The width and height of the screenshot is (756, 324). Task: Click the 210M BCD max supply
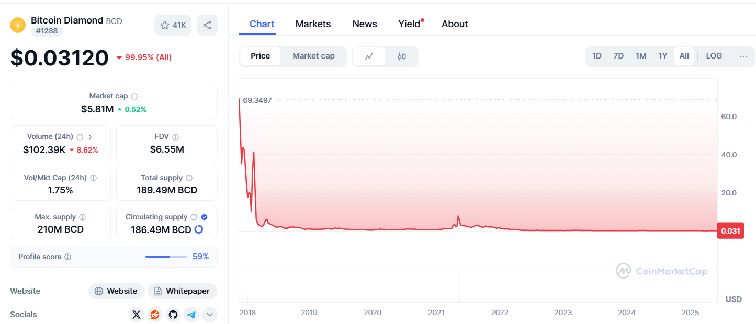[61, 229]
